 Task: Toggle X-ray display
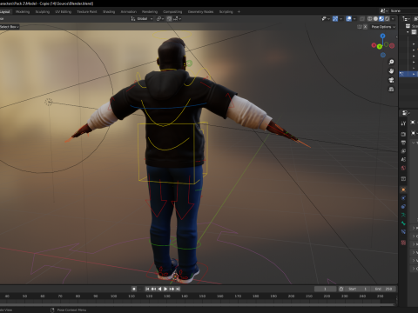[362, 19]
